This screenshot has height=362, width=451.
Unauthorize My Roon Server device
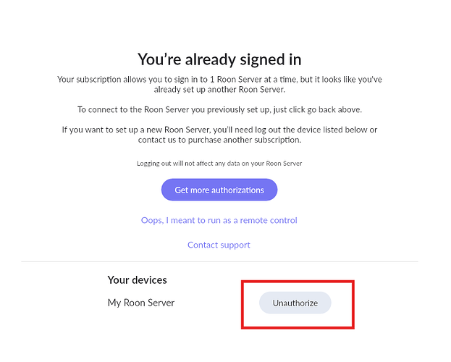point(295,303)
